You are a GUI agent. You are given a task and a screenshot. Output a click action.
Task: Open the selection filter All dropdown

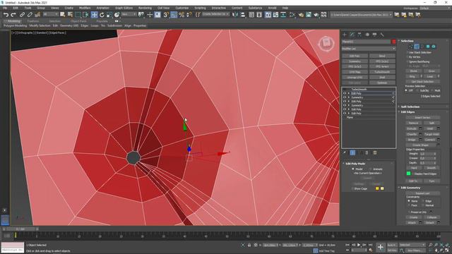pos(50,14)
